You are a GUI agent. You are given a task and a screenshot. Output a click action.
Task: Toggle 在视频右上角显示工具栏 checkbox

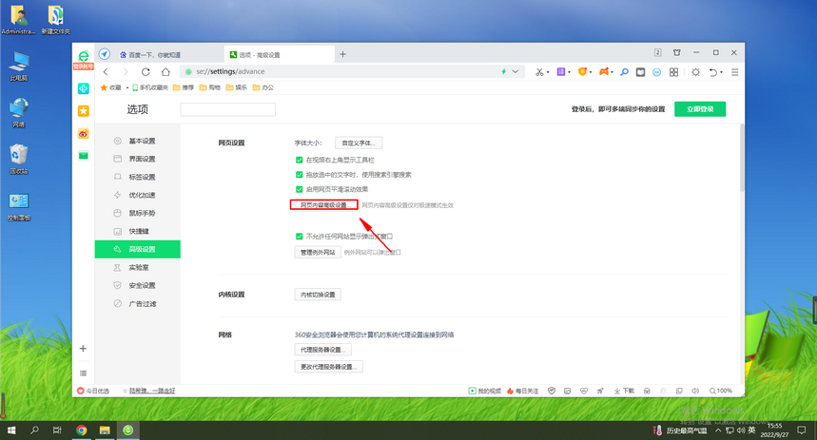point(299,160)
